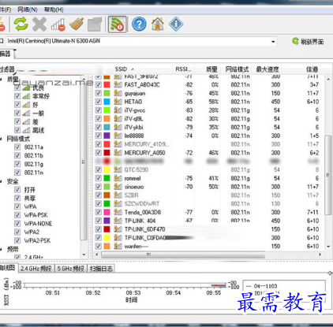The width and height of the screenshot is (333, 327).
Task: Click the signal icon next to 差
Action: (x=26, y=121)
